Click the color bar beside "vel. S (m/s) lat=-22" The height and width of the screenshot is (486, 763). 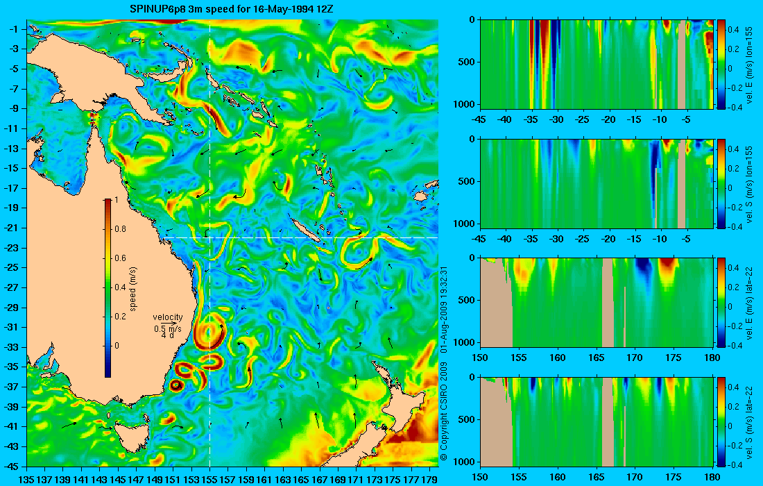click(x=721, y=421)
